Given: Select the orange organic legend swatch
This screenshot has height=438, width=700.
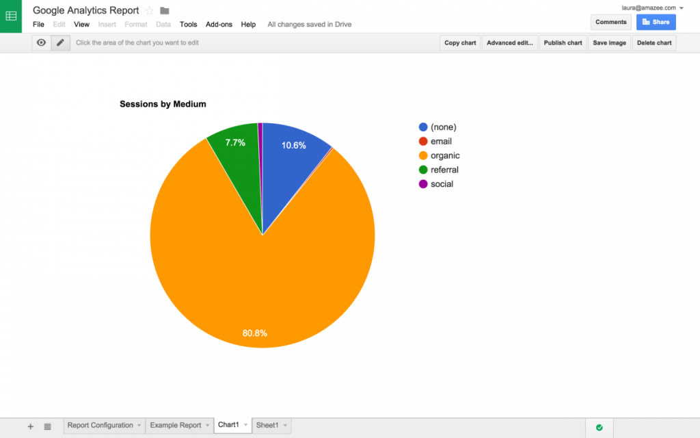Looking at the screenshot, I should [422, 155].
